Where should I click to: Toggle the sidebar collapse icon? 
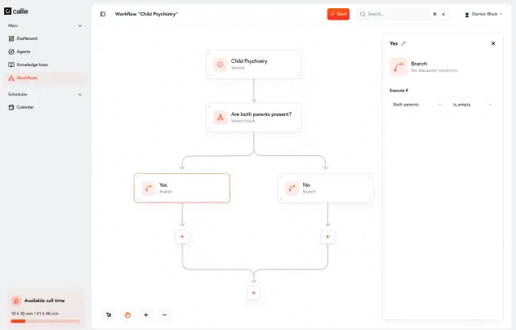(103, 14)
